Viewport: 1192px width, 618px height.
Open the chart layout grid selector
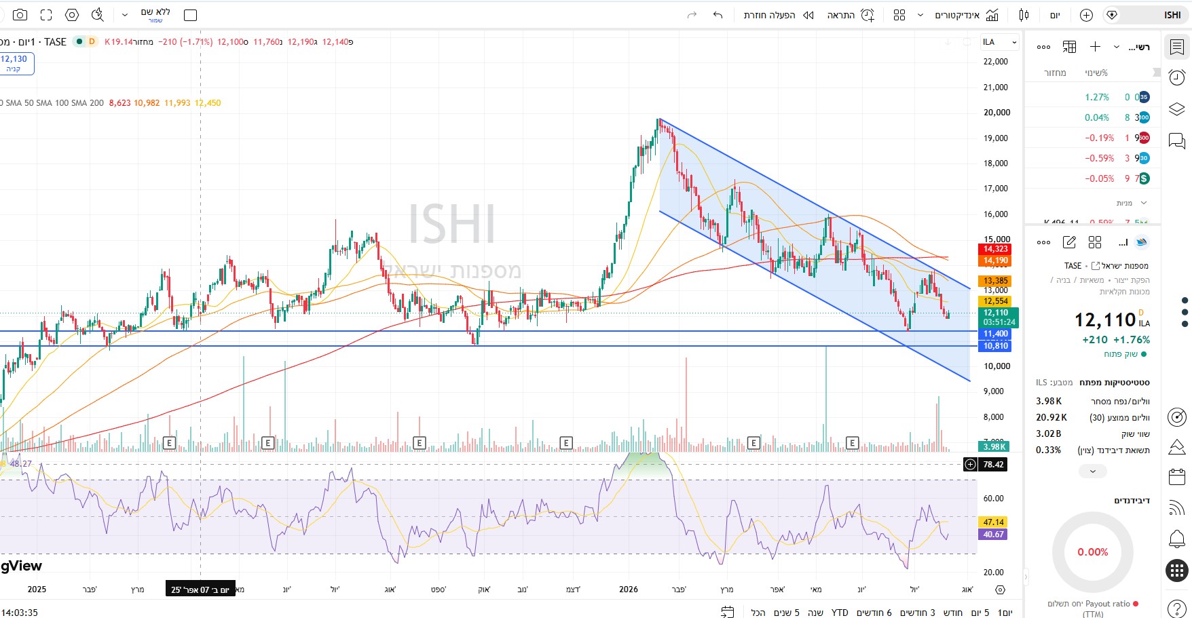[x=899, y=15]
